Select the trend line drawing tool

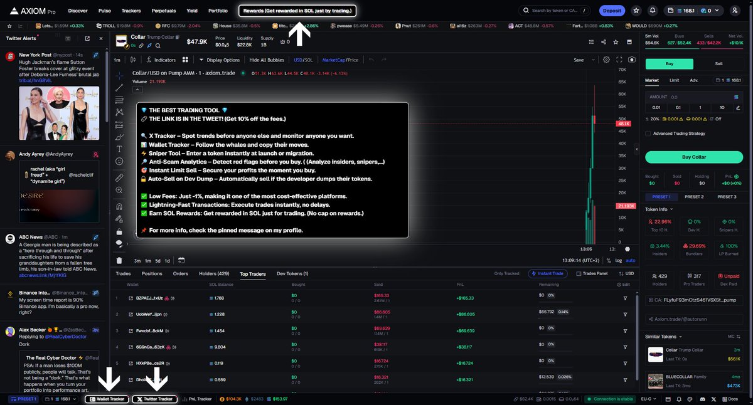pyautogui.click(x=119, y=87)
